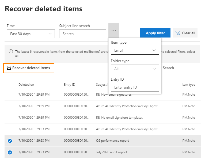Uncheck the Q2 performance report row
The height and width of the screenshot is (161, 201).
(10, 141)
